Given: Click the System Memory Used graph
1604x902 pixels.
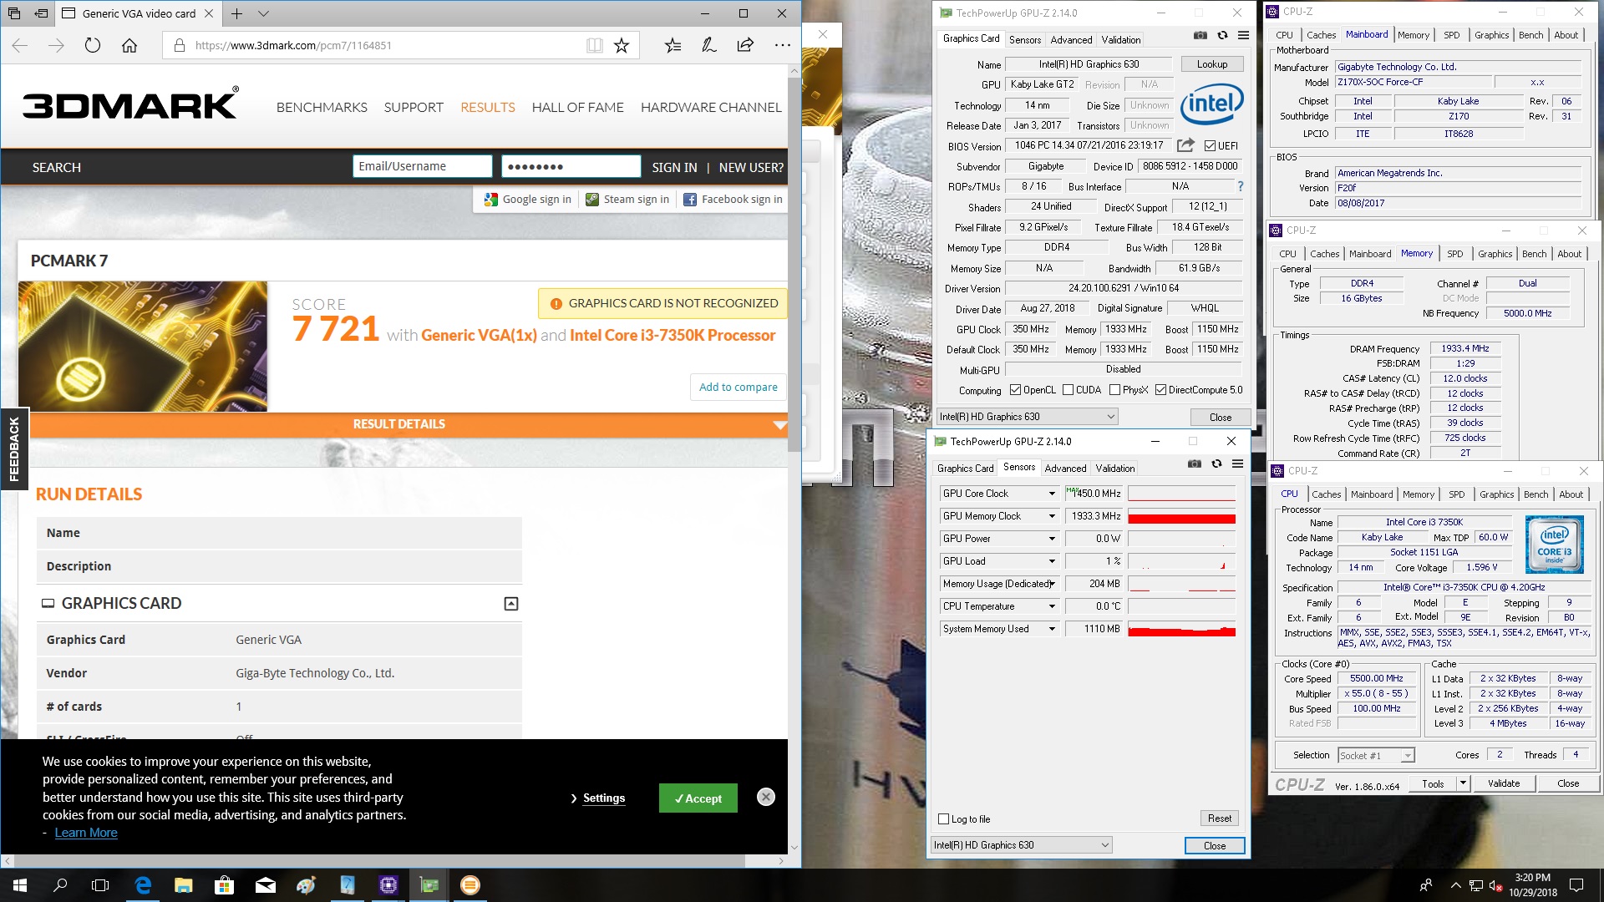Looking at the screenshot, I should click(x=1181, y=629).
